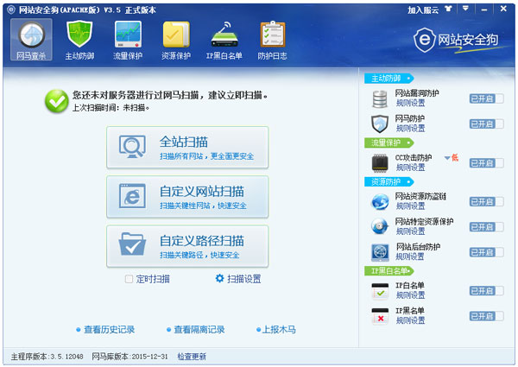Click 上报木马 link
Viewport: 518px width, 367px height.
pos(279,329)
